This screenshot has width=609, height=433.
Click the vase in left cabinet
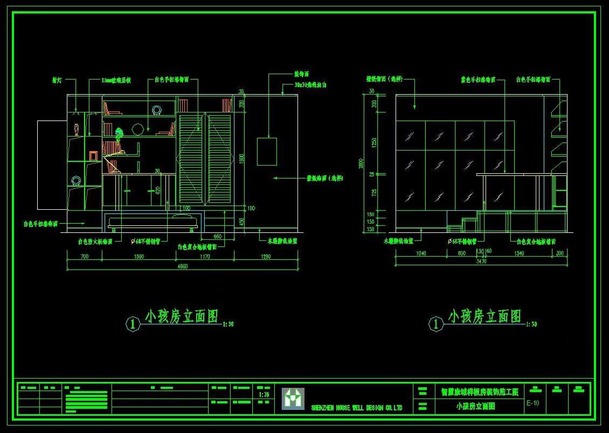coord(77,129)
